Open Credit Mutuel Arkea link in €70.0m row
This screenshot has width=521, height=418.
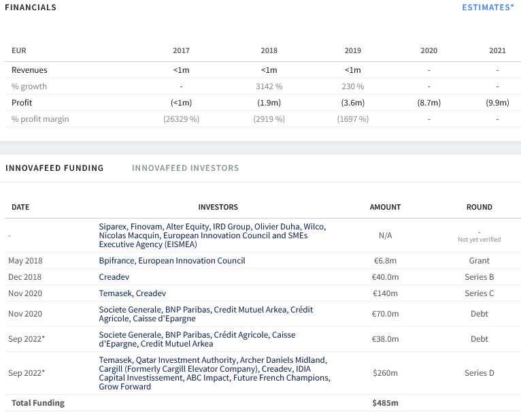[x=250, y=310]
